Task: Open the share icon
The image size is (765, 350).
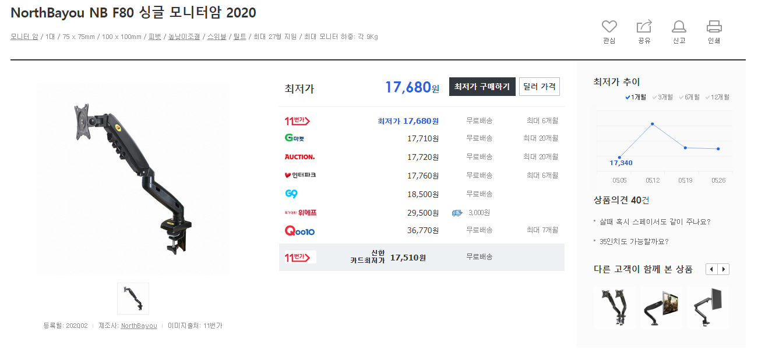Action: [644, 27]
